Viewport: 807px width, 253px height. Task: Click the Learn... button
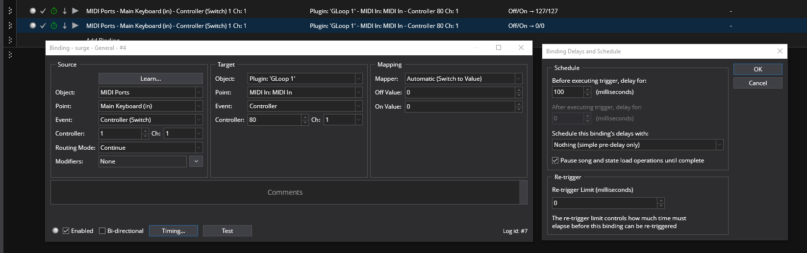(x=151, y=79)
